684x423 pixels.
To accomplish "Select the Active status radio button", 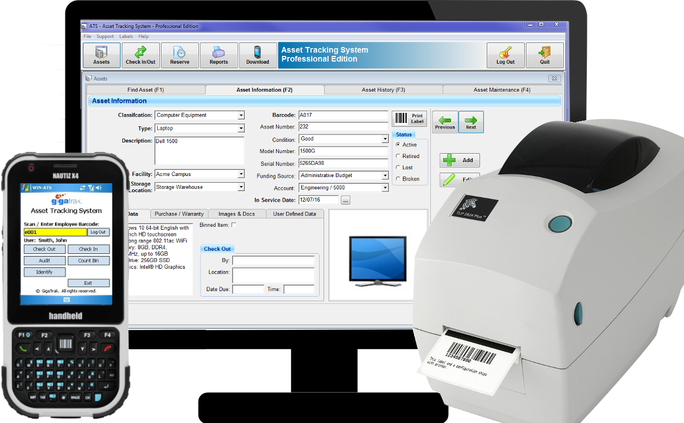I will tap(398, 145).
